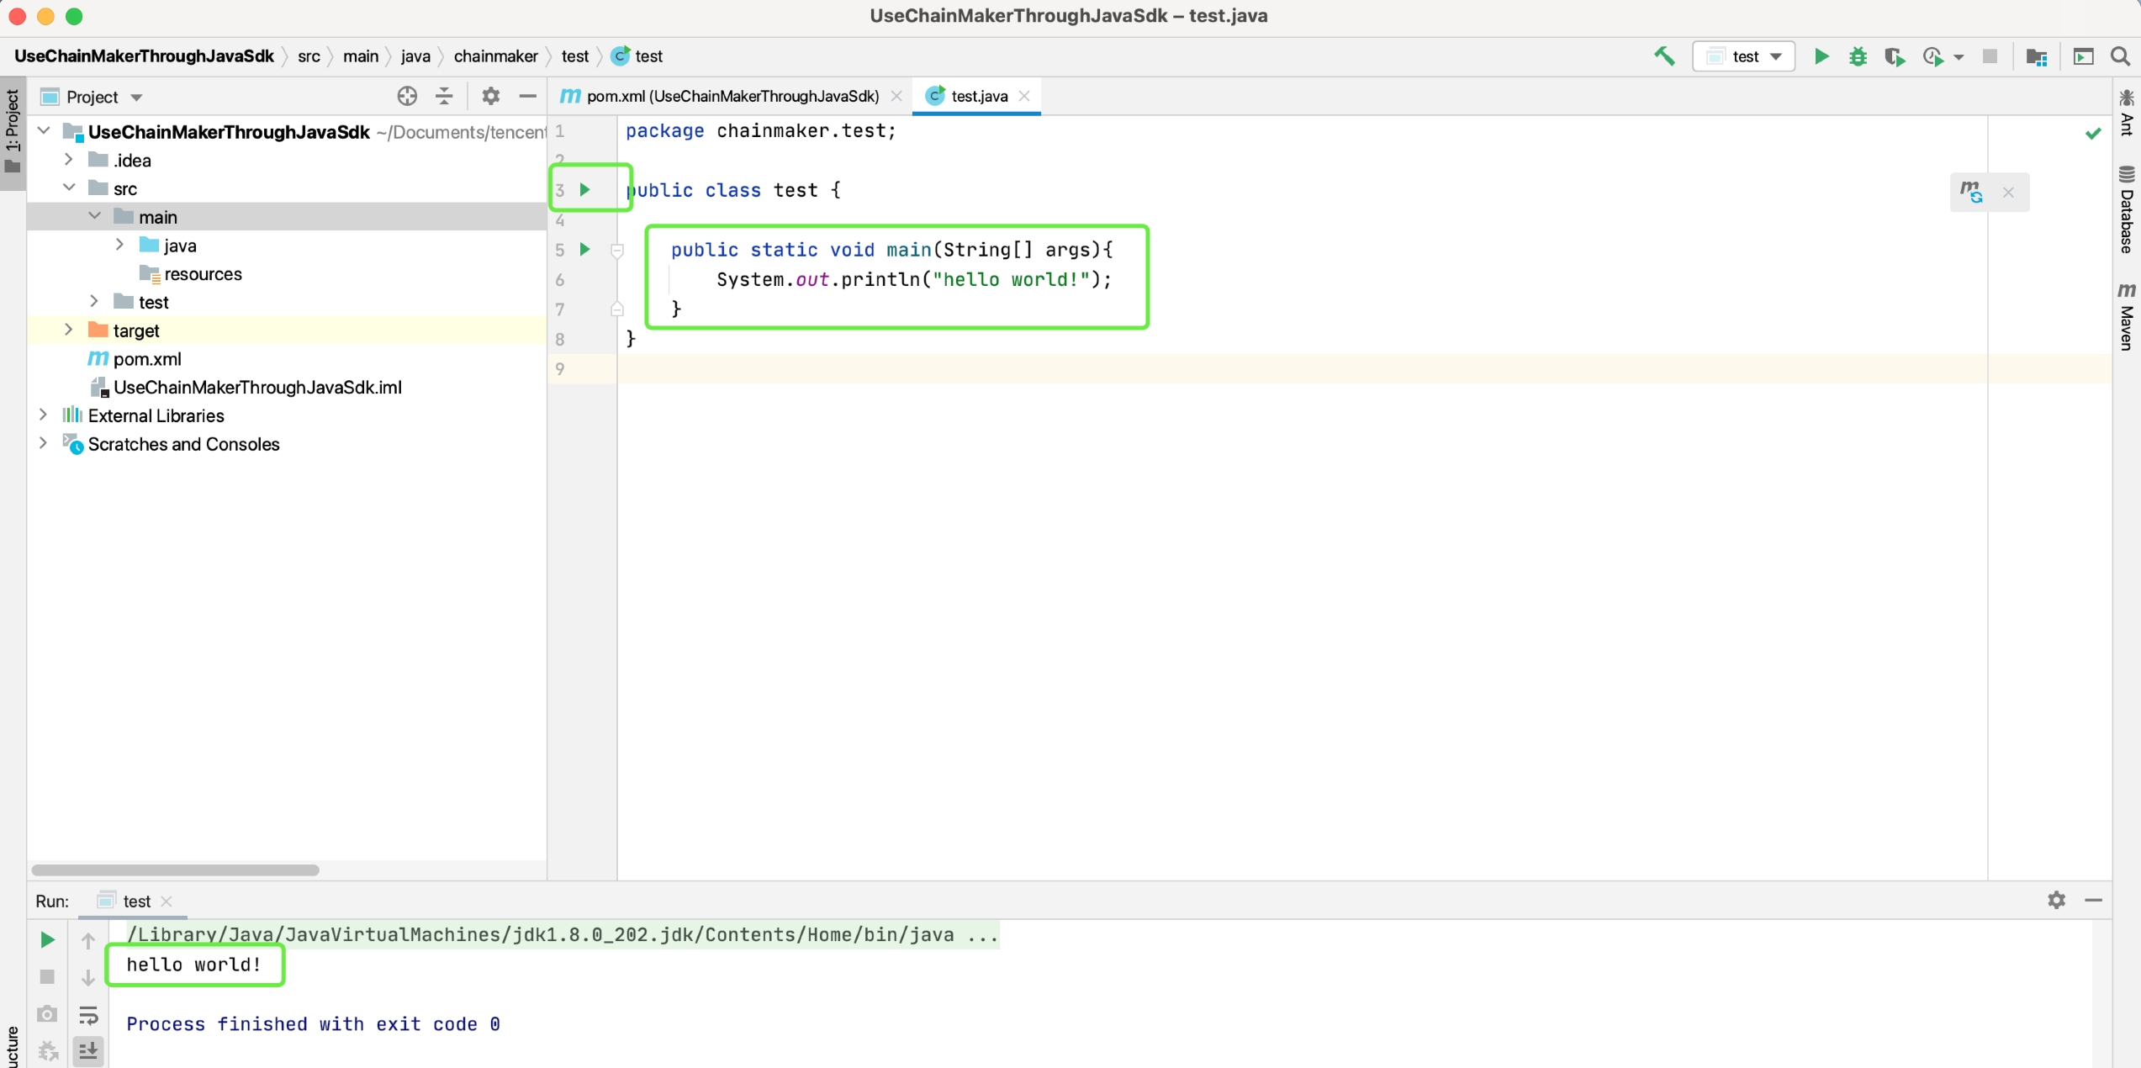
Task: Expand External Libraries node
Action: [x=44, y=415]
